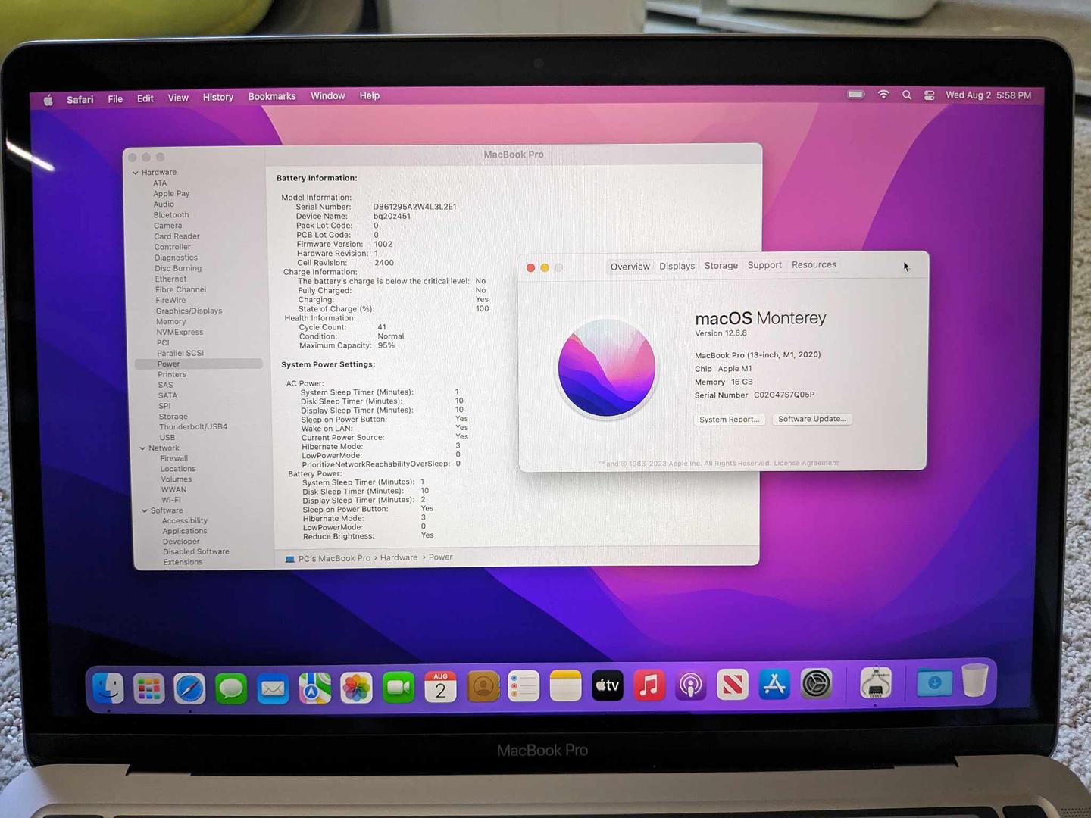
Task: Open Photos app in the Dock
Action: coord(356,688)
